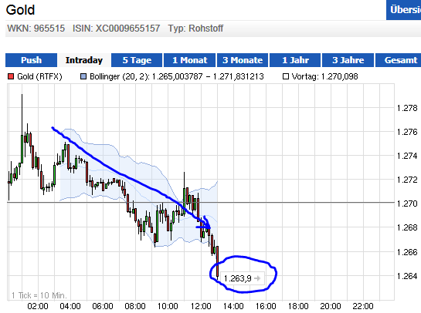Switch to the 3 Monate view
This screenshot has width=421, height=313.
click(x=243, y=60)
